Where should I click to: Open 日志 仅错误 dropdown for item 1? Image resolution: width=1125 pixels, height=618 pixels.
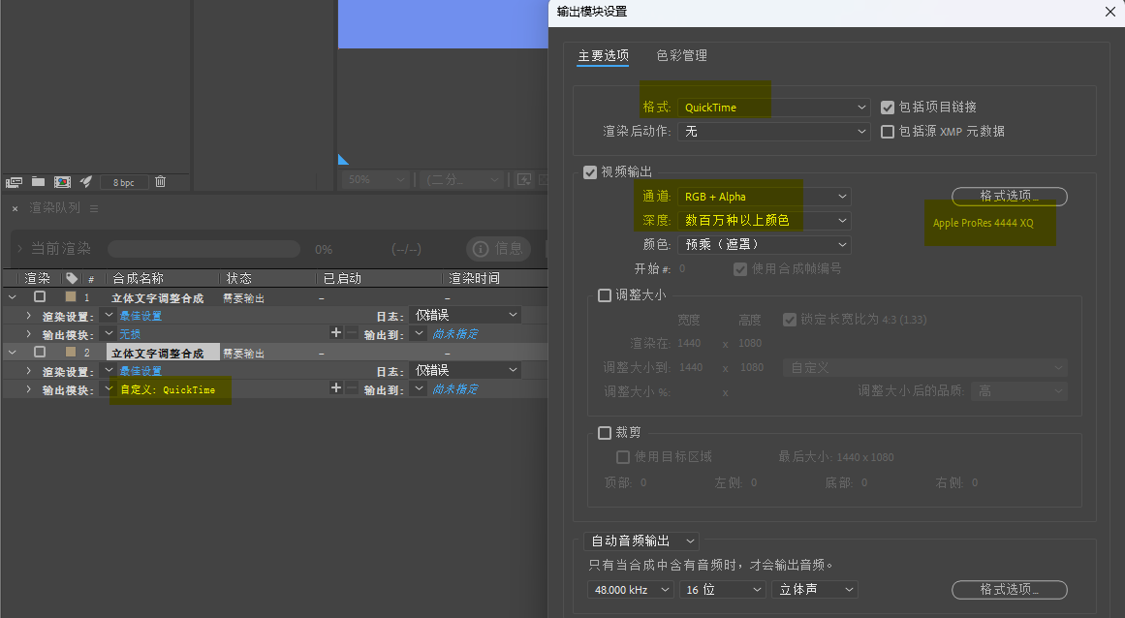466,315
